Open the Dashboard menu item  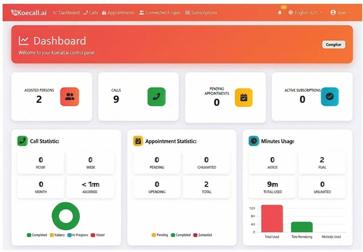point(66,13)
